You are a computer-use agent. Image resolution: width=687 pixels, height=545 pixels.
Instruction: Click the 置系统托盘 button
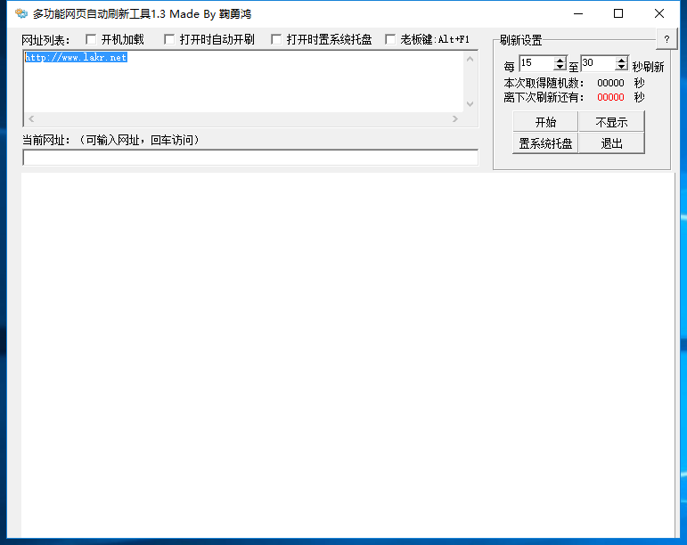[545, 143]
